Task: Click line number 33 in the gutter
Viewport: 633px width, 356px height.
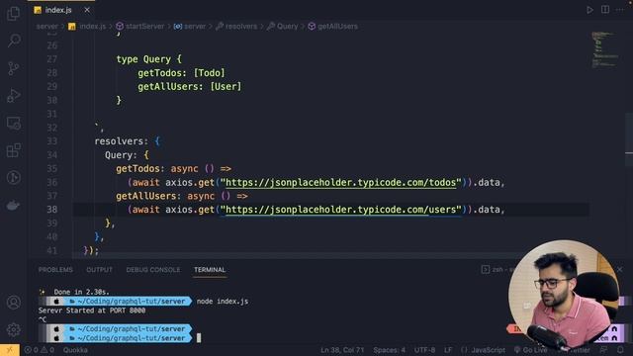Action: (x=51, y=141)
